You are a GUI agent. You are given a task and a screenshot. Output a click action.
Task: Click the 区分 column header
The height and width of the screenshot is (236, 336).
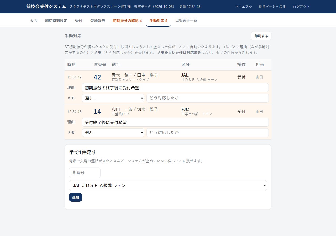pos(185,65)
